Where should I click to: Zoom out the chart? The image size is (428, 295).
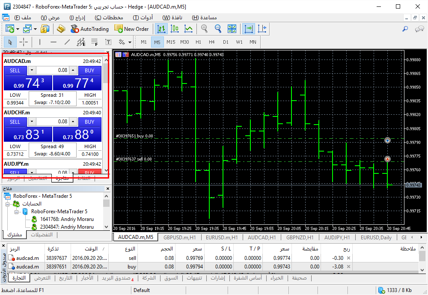[218, 29]
